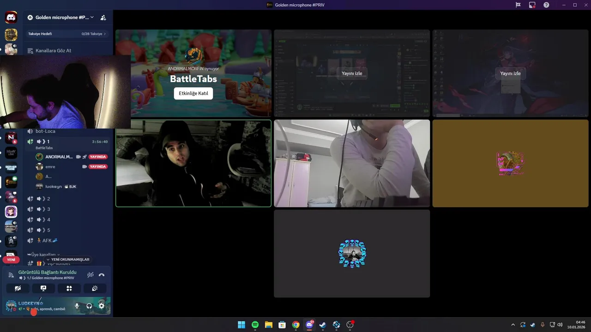Viewport: 591px width, 332px height.
Task: Join the AFK voice channel
Action: click(67, 240)
